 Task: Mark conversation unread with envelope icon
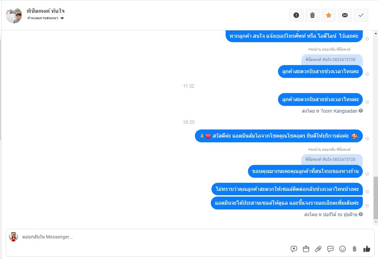(x=345, y=15)
